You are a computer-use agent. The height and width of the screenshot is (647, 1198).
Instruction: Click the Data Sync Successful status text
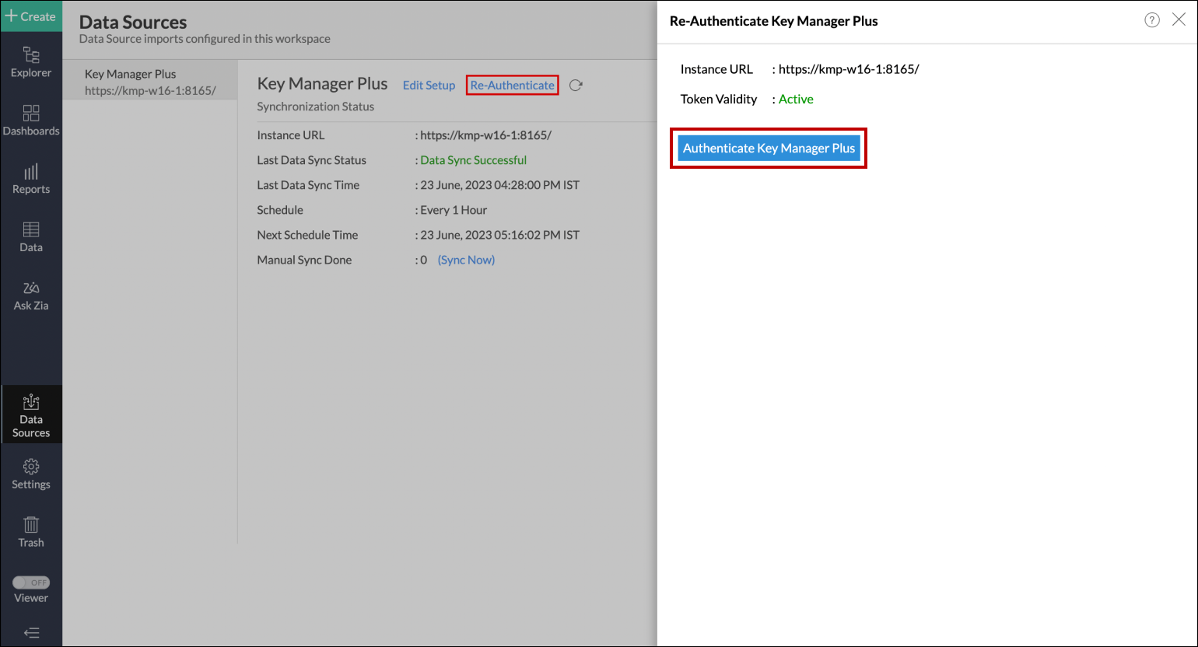[x=473, y=160]
